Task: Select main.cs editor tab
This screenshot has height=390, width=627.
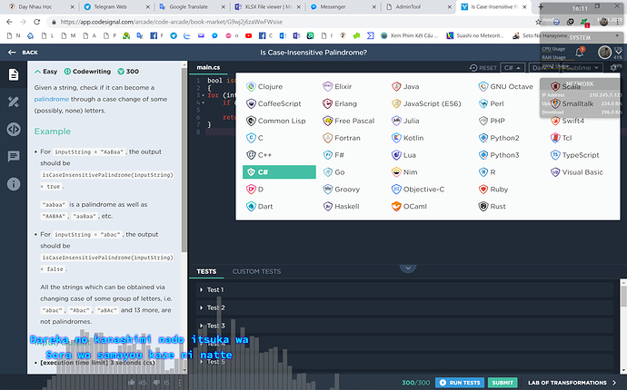Action: (x=208, y=67)
